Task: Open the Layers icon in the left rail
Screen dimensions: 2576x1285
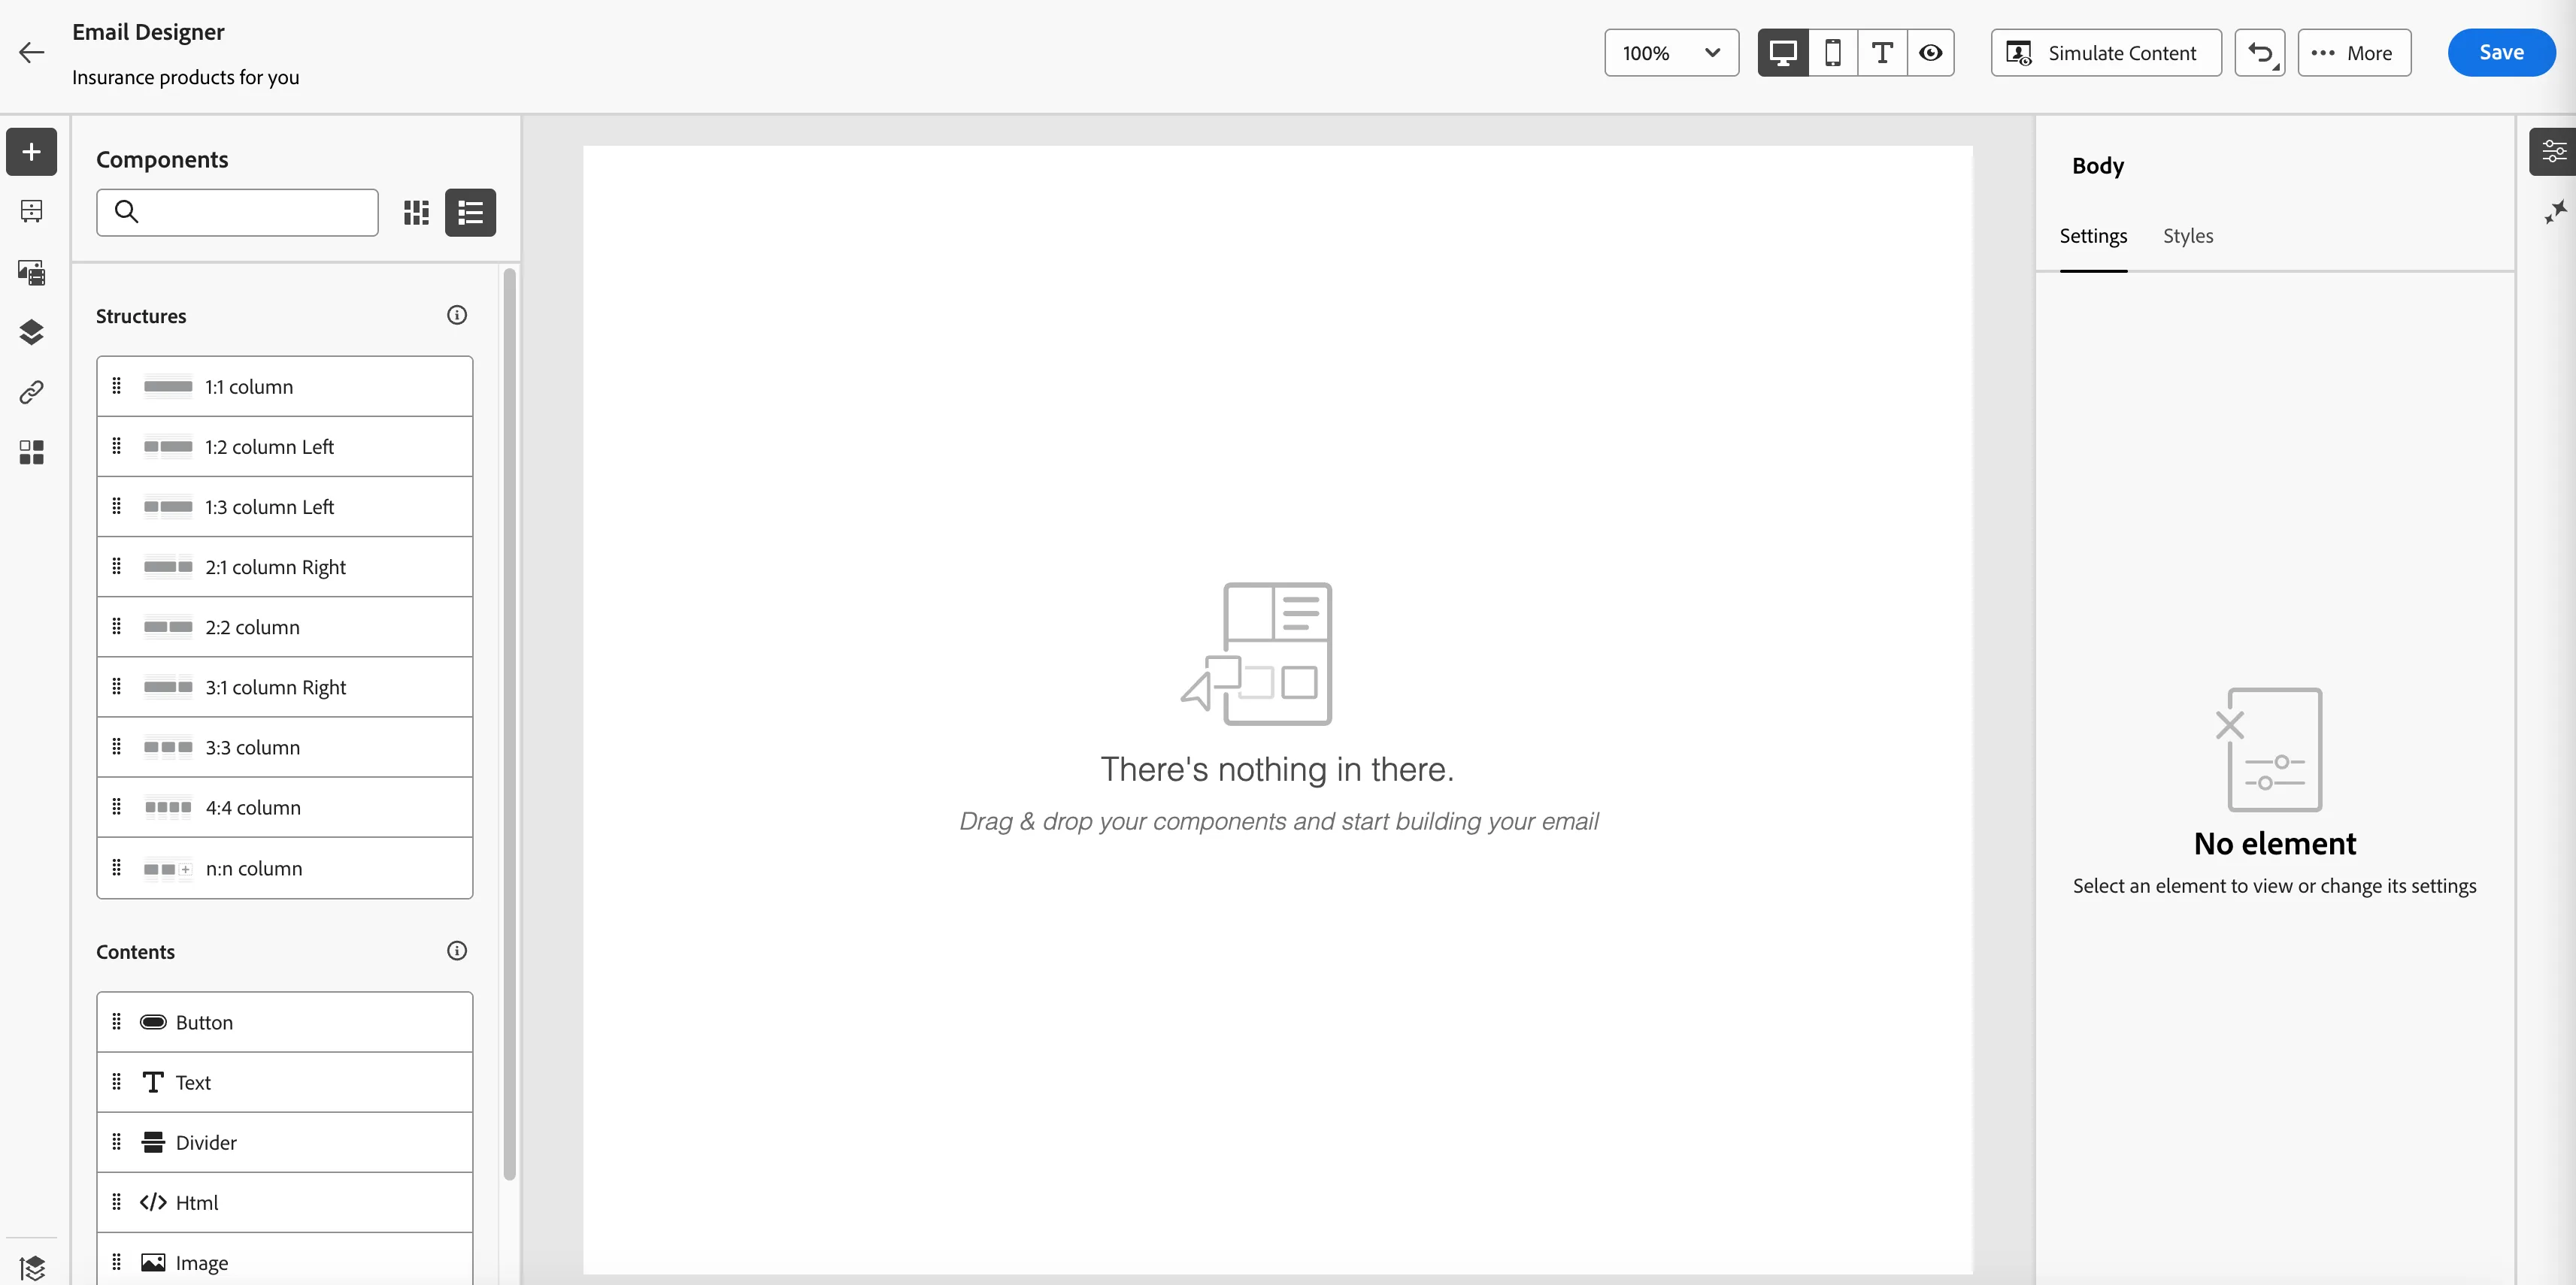Action: coord(31,331)
